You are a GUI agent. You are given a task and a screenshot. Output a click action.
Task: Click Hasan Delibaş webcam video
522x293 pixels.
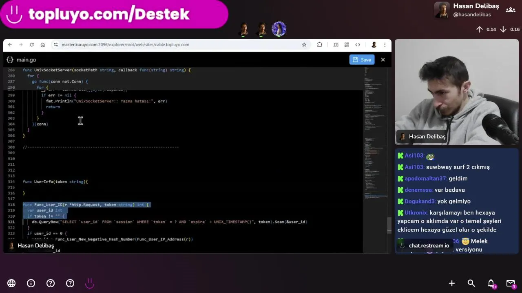click(x=456, y=92)
